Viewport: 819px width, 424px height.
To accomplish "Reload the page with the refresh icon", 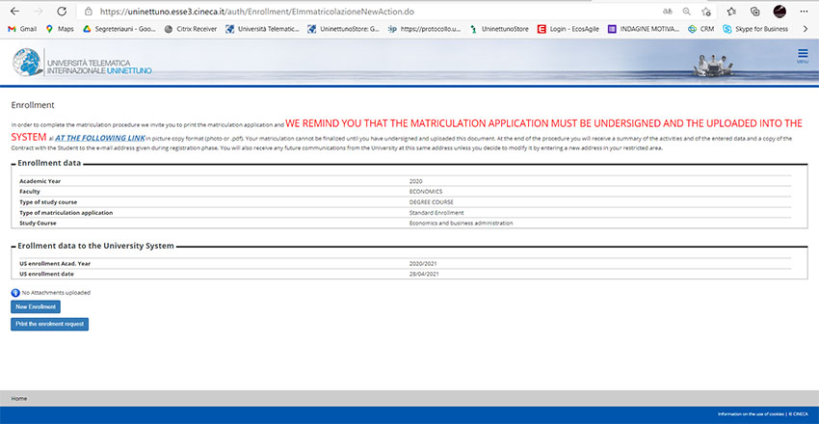I will [x=62, y=11].
